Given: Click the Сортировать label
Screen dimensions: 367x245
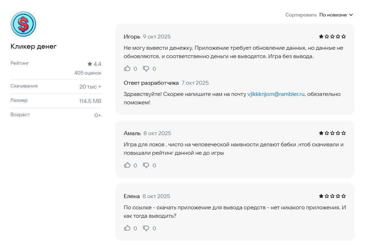Looking at the screenshot, I should (301, 15).
